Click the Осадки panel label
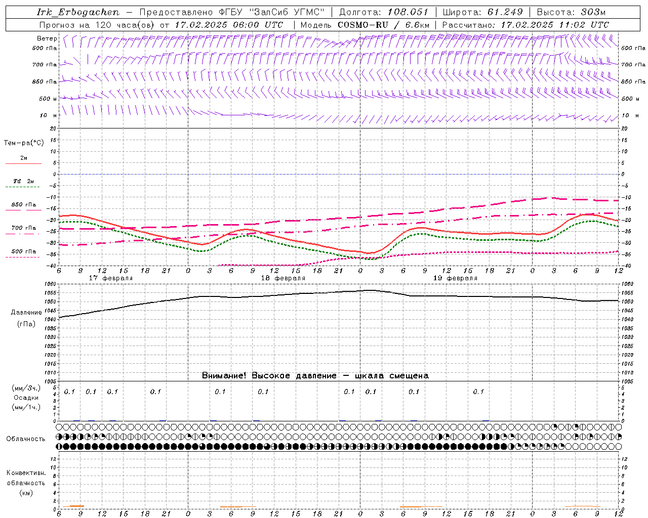 point(26,398)
